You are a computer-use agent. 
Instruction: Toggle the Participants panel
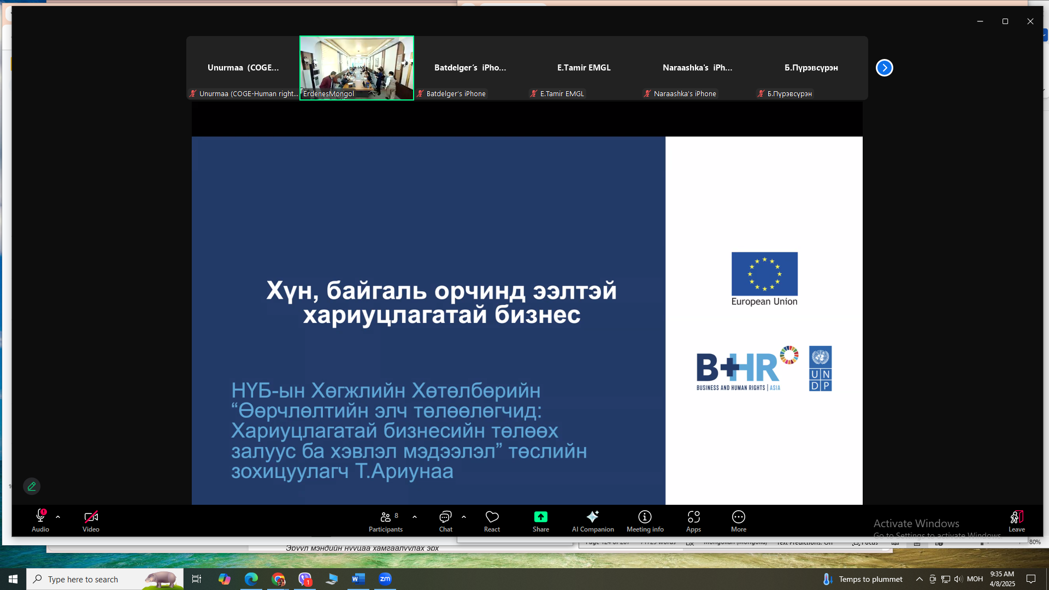[x=386, y=521]
